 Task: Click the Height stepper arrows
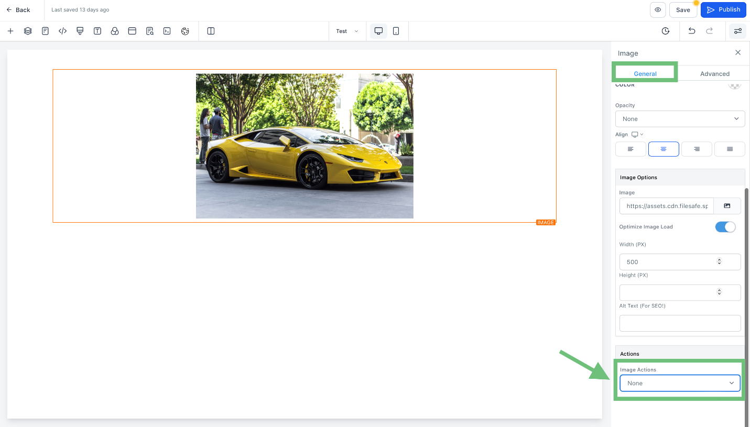coord(720,292)
